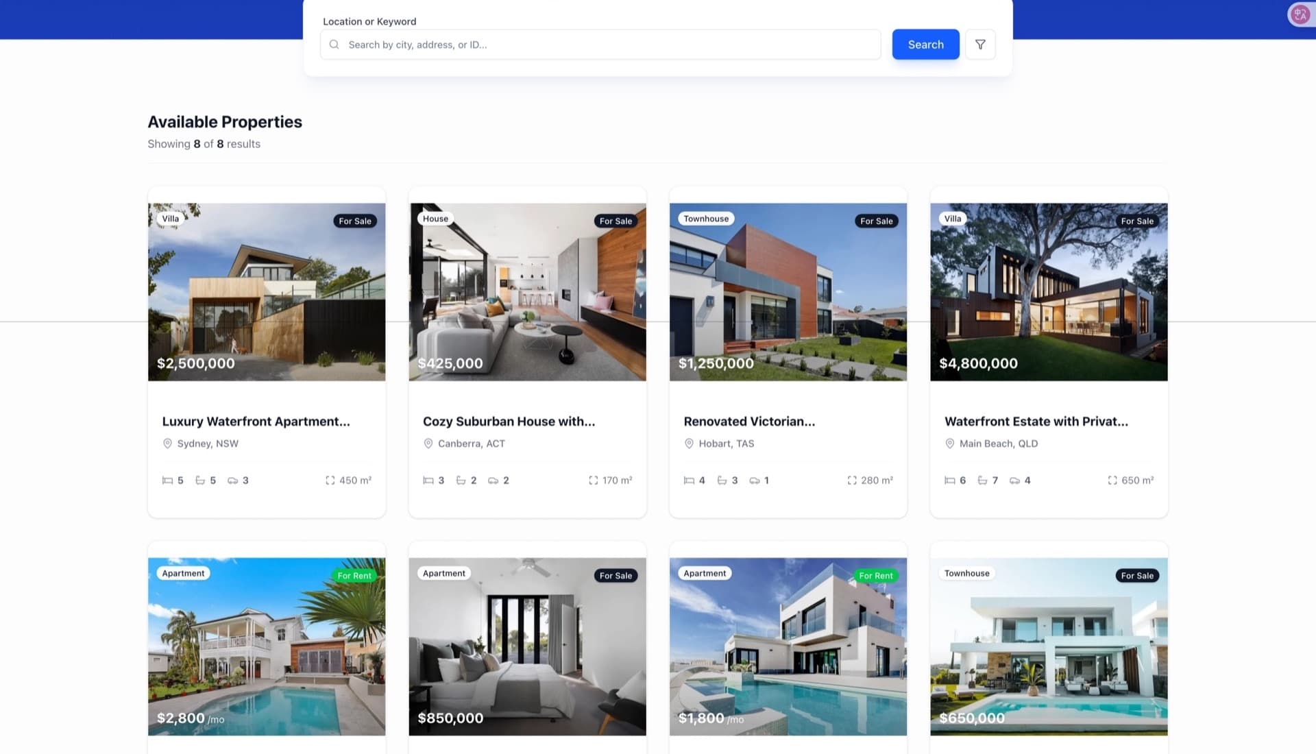1316x754 pixels.
Task: Click the translate extension icon at top right
Action: click(x=1300, y=14)
